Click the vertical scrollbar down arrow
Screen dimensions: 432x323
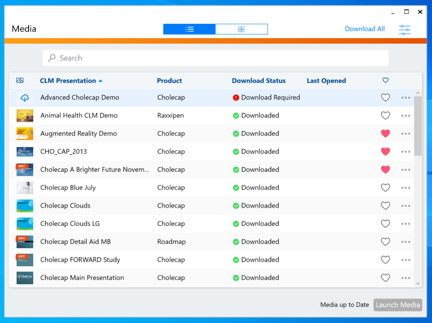point(418,283)
